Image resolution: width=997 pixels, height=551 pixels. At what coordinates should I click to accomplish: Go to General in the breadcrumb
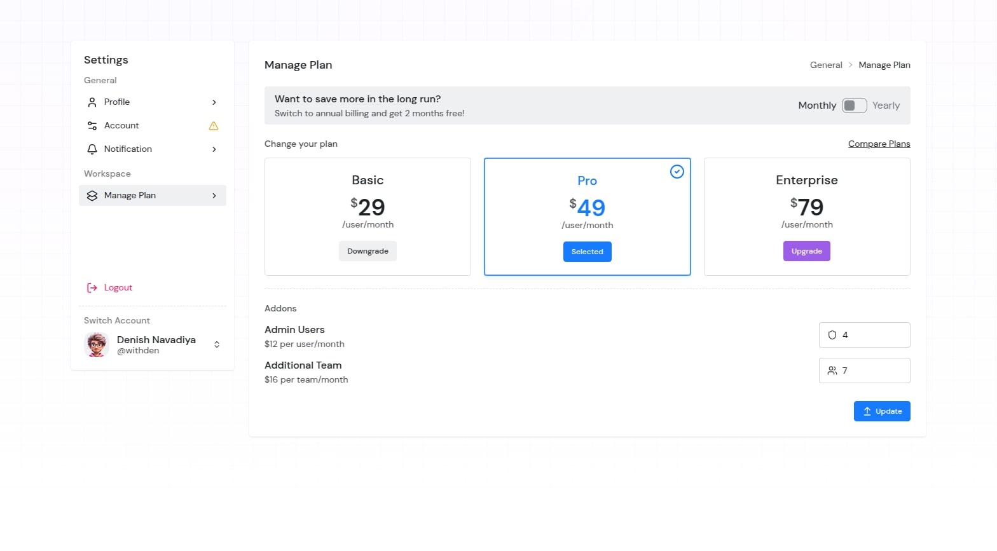[826, 65]
